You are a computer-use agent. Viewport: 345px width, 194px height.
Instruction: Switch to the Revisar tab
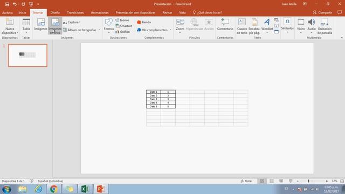pos(167,12)
